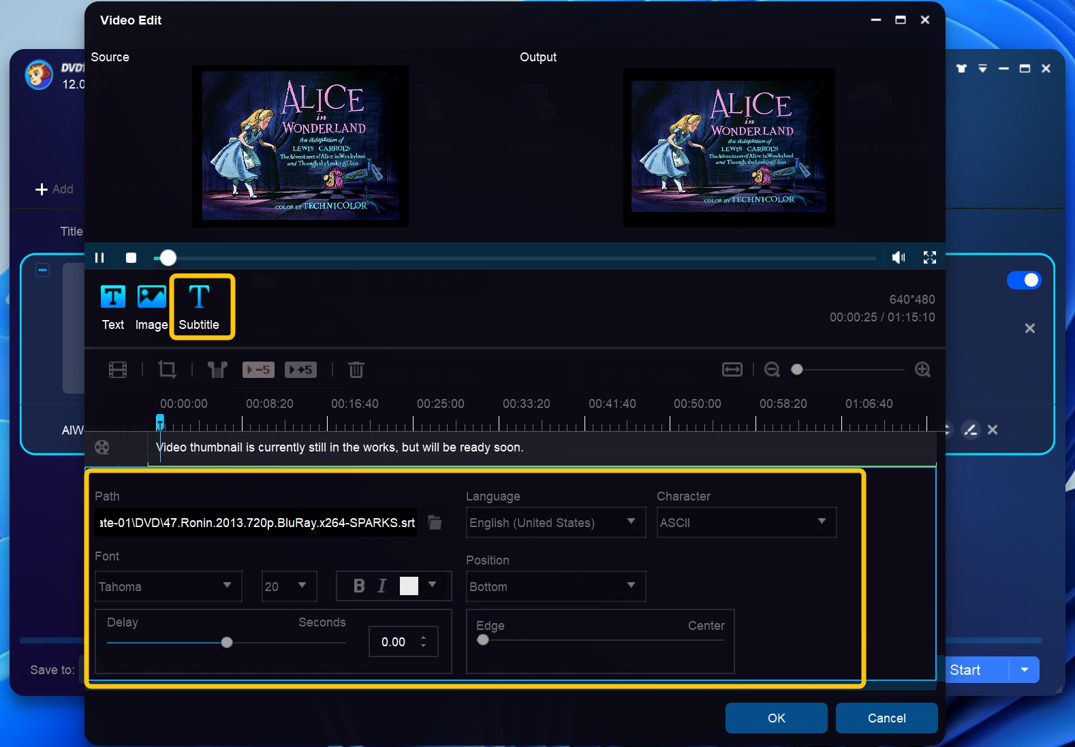Open the Tahoma font dropdown

(x=168, y=586)
